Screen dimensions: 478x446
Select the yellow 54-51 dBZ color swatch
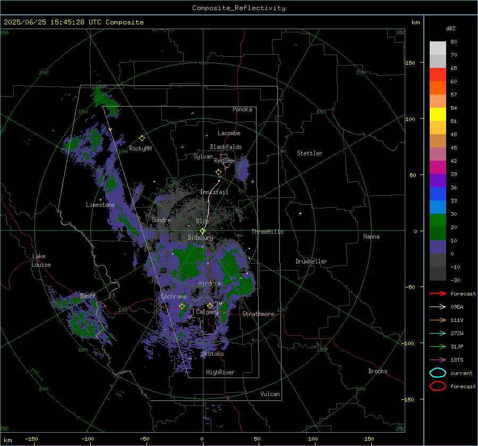pos(438,115)
